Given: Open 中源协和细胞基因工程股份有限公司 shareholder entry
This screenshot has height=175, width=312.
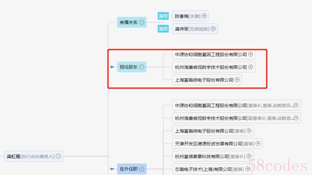Looking at the screenshot, I should pyautogui.click(x=214, y=55).
